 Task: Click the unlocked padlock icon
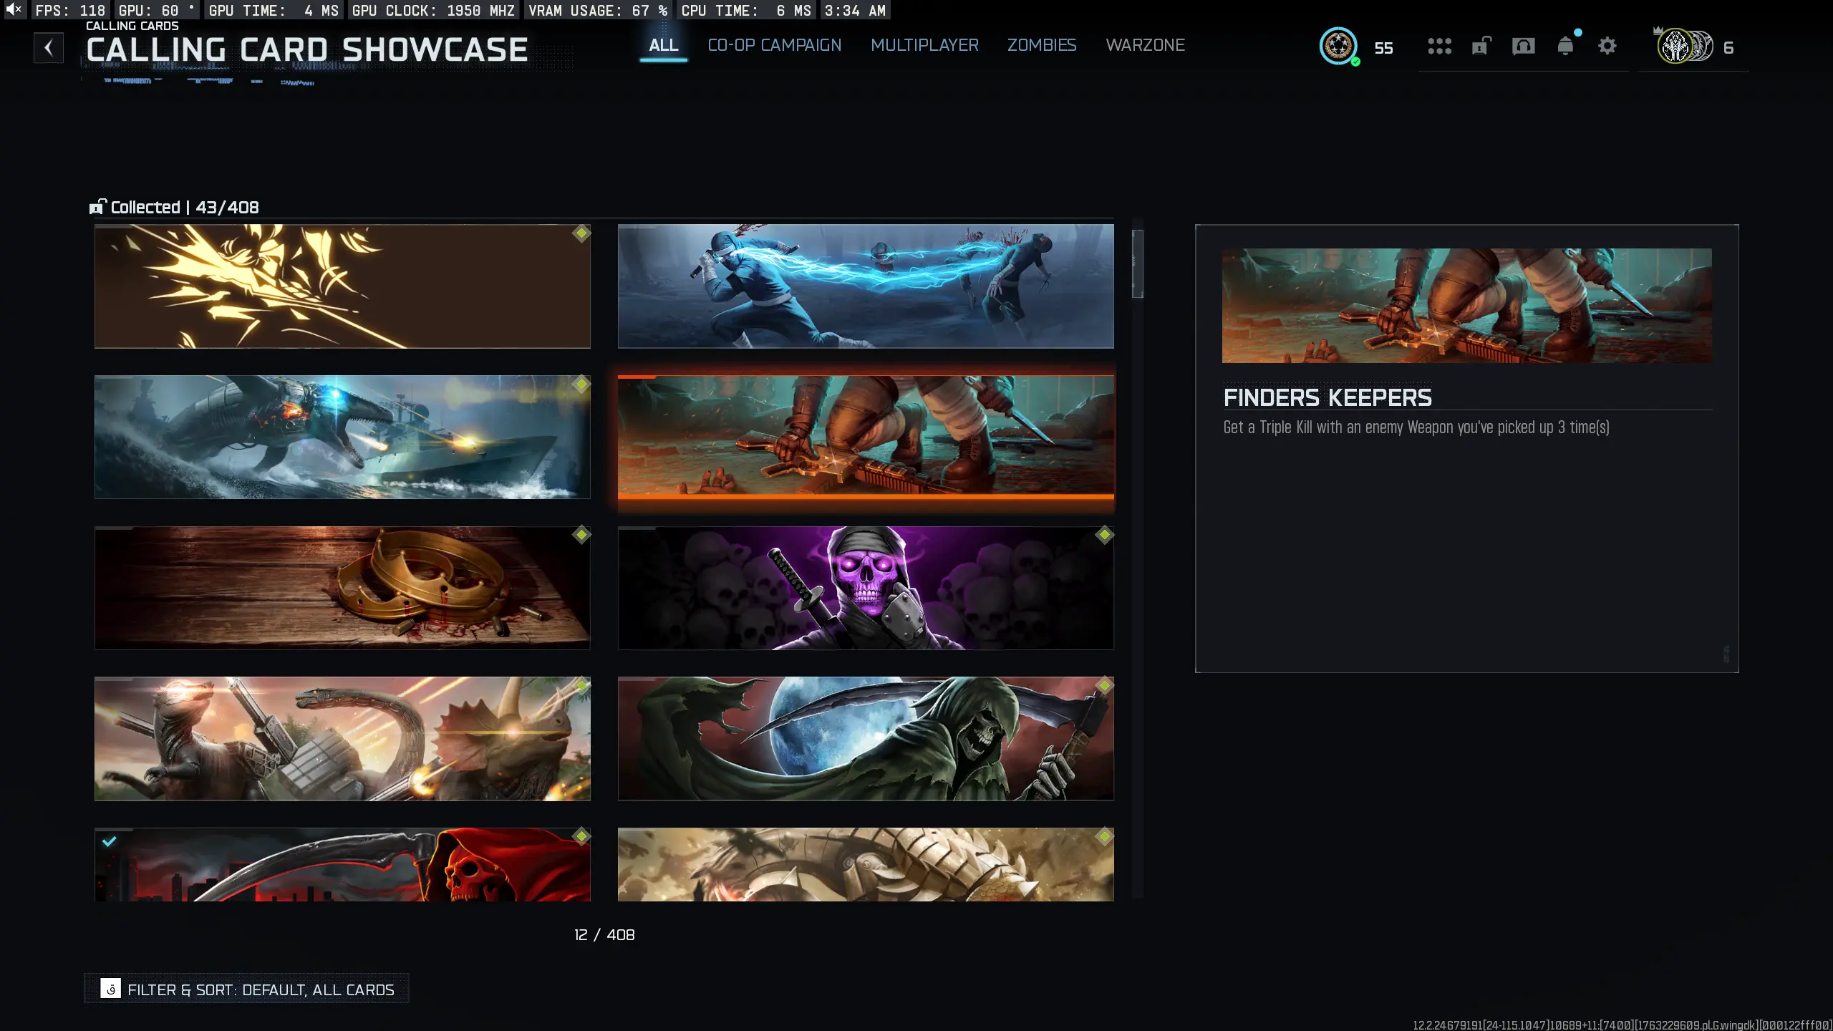(1481, 47)
